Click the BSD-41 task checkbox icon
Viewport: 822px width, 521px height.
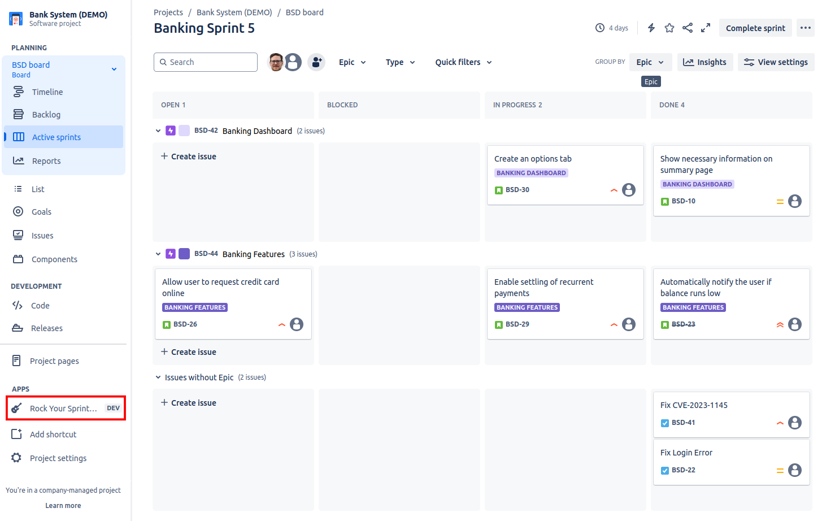[665, 423]
